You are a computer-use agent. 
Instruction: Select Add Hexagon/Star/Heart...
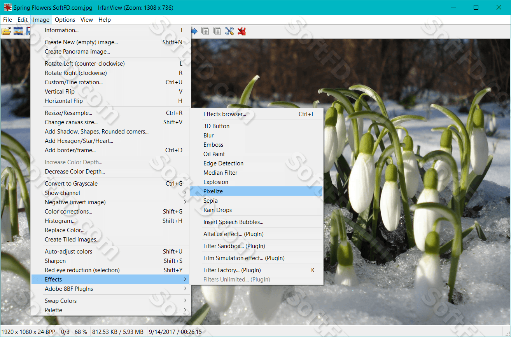[111, 141]
